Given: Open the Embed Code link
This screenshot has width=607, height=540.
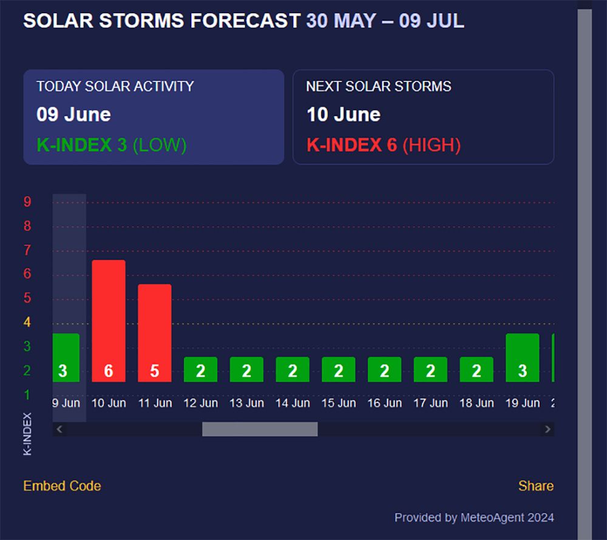Looking at the screenshot, I should coord(62,486).
